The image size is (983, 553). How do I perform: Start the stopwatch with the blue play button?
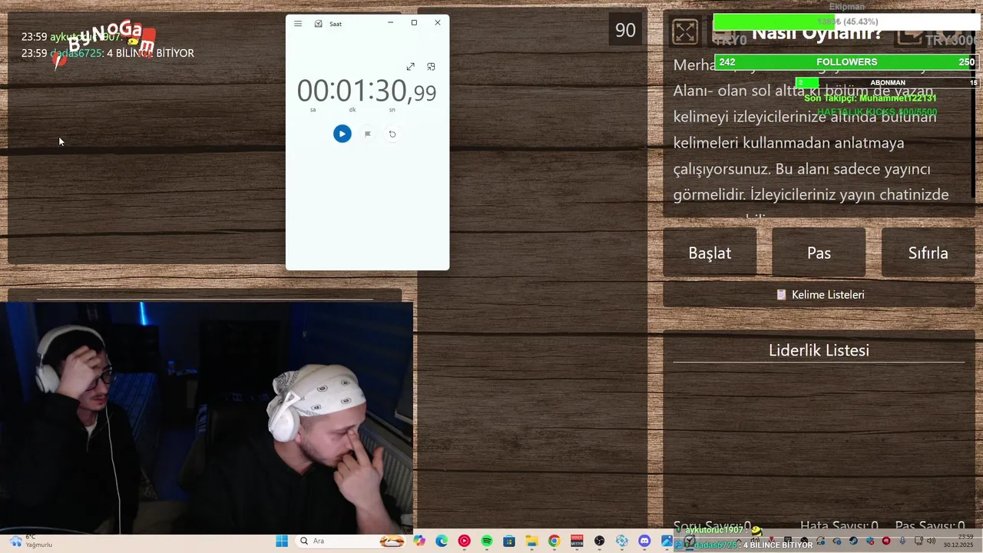[342, 134]
